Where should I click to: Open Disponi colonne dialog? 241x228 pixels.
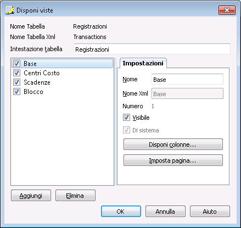click(173, 144)
